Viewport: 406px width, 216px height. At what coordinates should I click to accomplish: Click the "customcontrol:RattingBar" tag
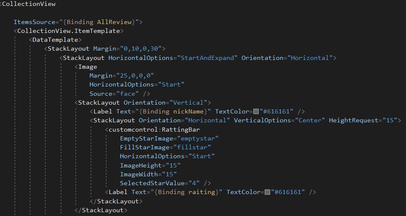pos(154,130)
